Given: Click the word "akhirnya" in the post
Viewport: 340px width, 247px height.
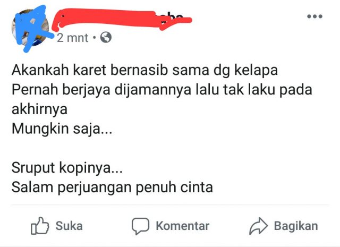Looking at the screenshot, I should coord(39,109).
